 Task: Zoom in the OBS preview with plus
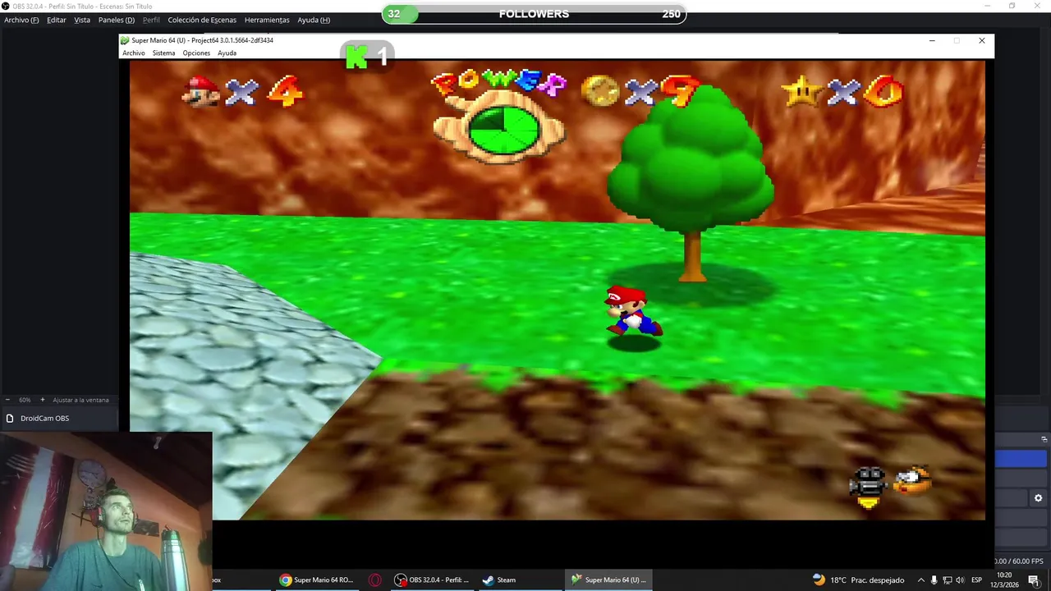click(x=43, y=400)
